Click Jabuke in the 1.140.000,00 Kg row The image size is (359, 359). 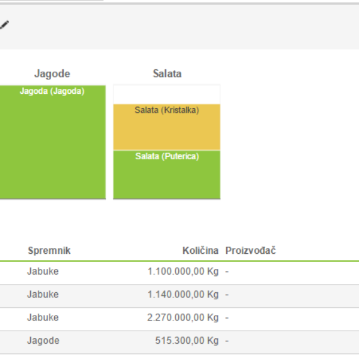point(43,294)
